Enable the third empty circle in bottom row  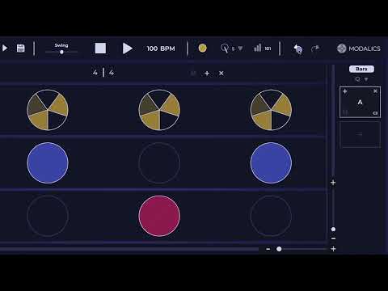point(271,216)
